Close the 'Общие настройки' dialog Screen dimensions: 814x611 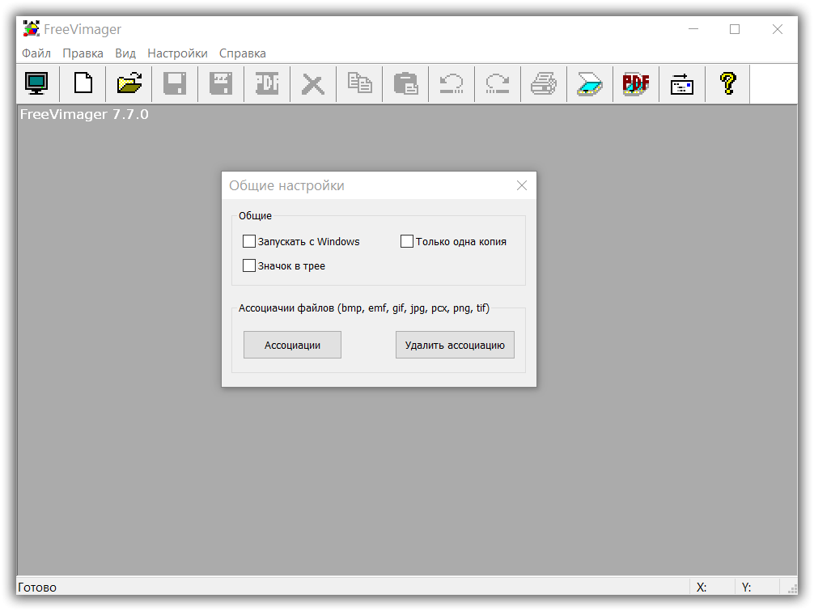click(522, 185)
